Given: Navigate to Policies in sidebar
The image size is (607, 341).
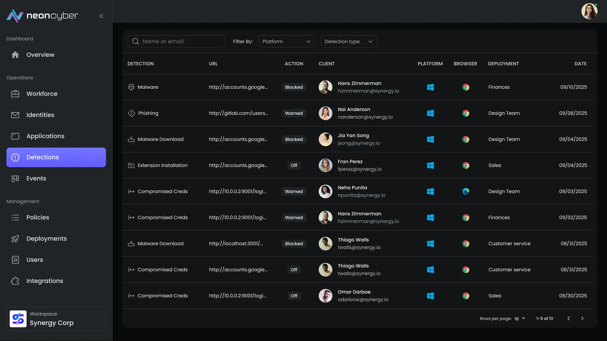Looking at the screenshot, I should [38, 218].
